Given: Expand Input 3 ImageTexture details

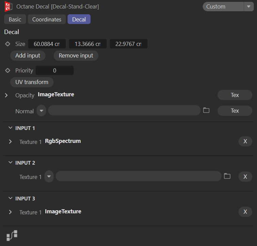Looking at the screenshot, I should click(10, 212).
